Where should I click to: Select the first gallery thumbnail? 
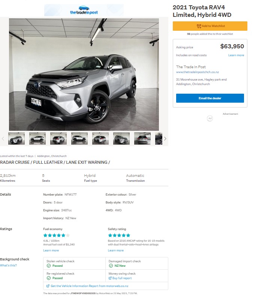16,139
